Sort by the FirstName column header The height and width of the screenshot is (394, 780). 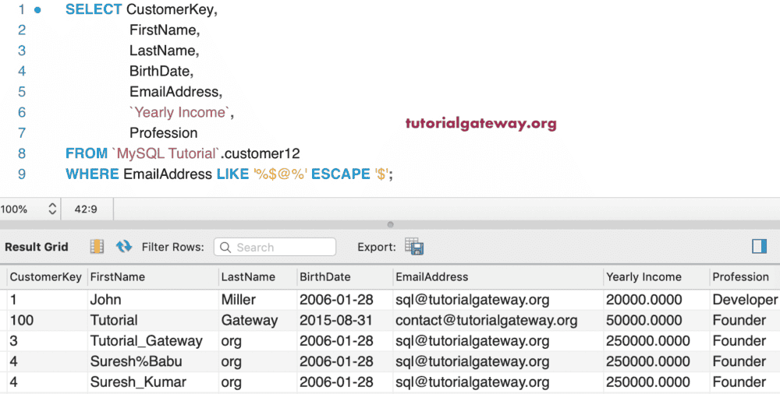(x=118, y=276)
